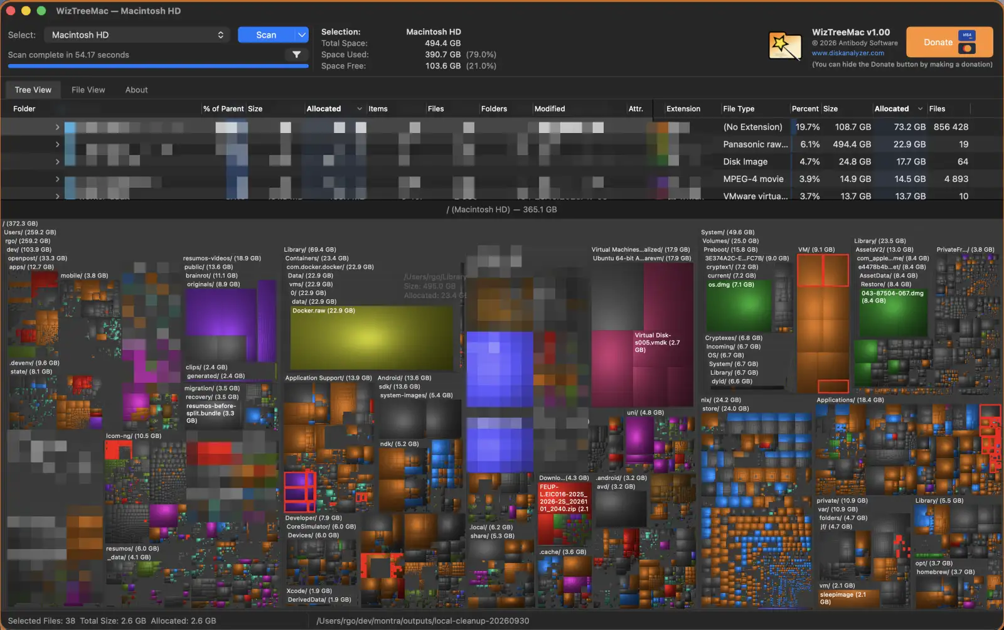Select the 043-87504-067.dmg treemap block
Viewport: 1004px width, 630px height.
pyautogui.click(x=892, y=314)
